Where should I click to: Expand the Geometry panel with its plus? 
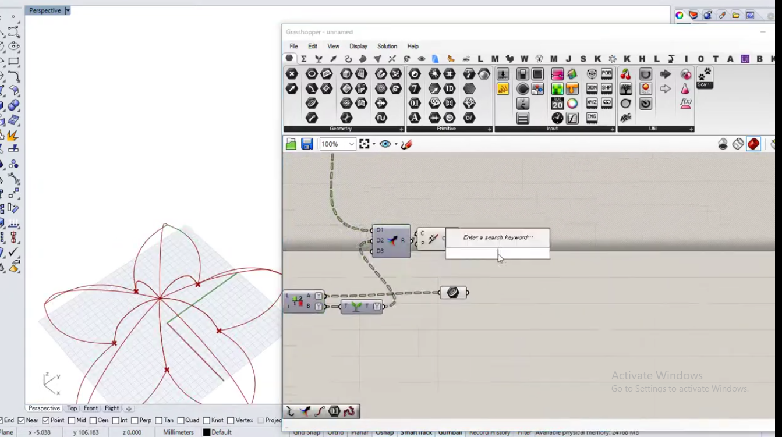pos(401,129)
